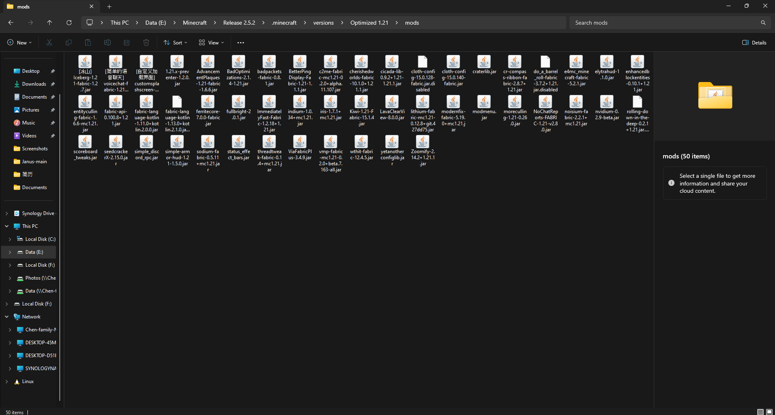Select Photos network drive in sidebar
This screenshot has height=415, width=775.
pyautogui.click(x=40, y=278)
